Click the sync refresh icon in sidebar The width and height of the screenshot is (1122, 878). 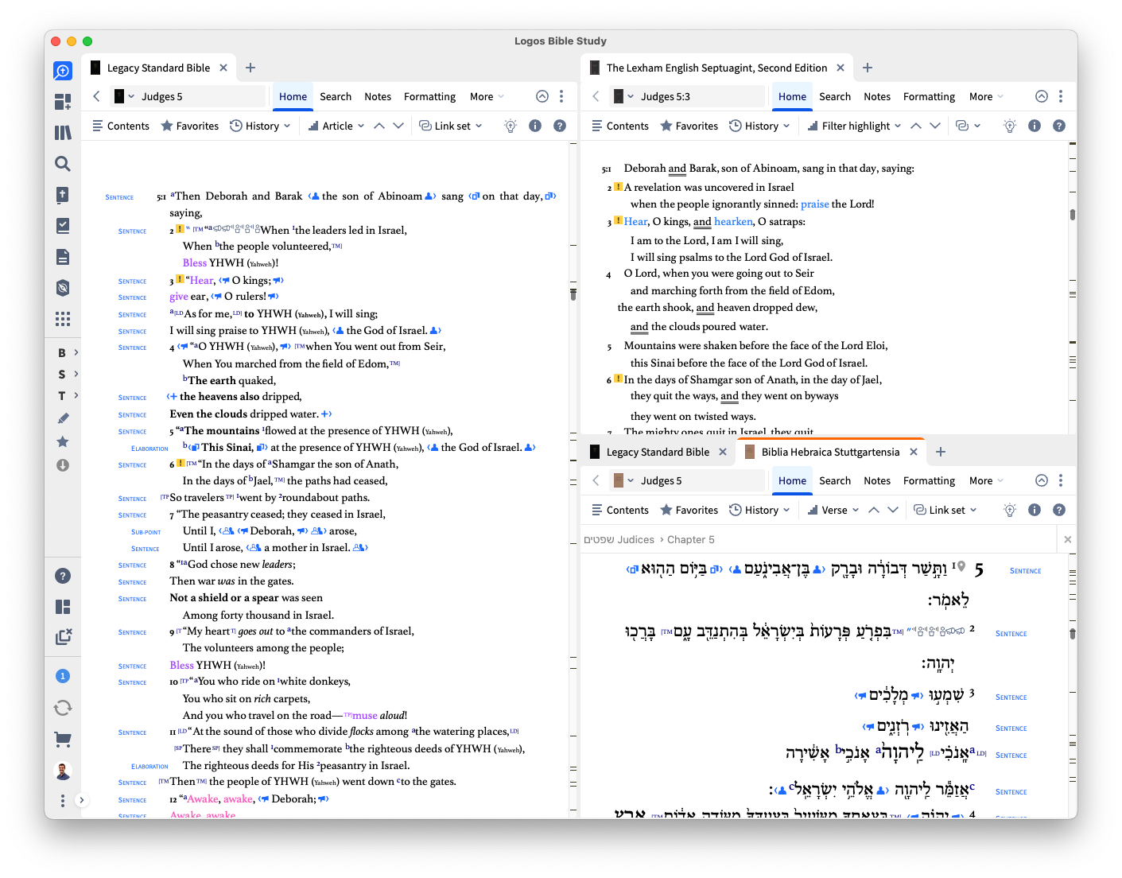point(63,708)
